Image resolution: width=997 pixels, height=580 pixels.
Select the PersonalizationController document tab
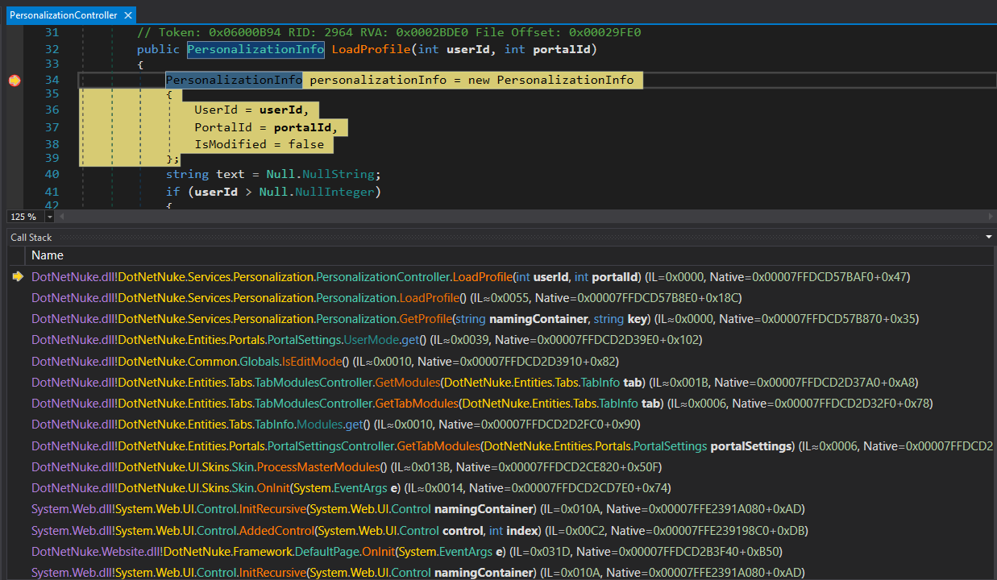pyautogui.click(x=63, y=15)
